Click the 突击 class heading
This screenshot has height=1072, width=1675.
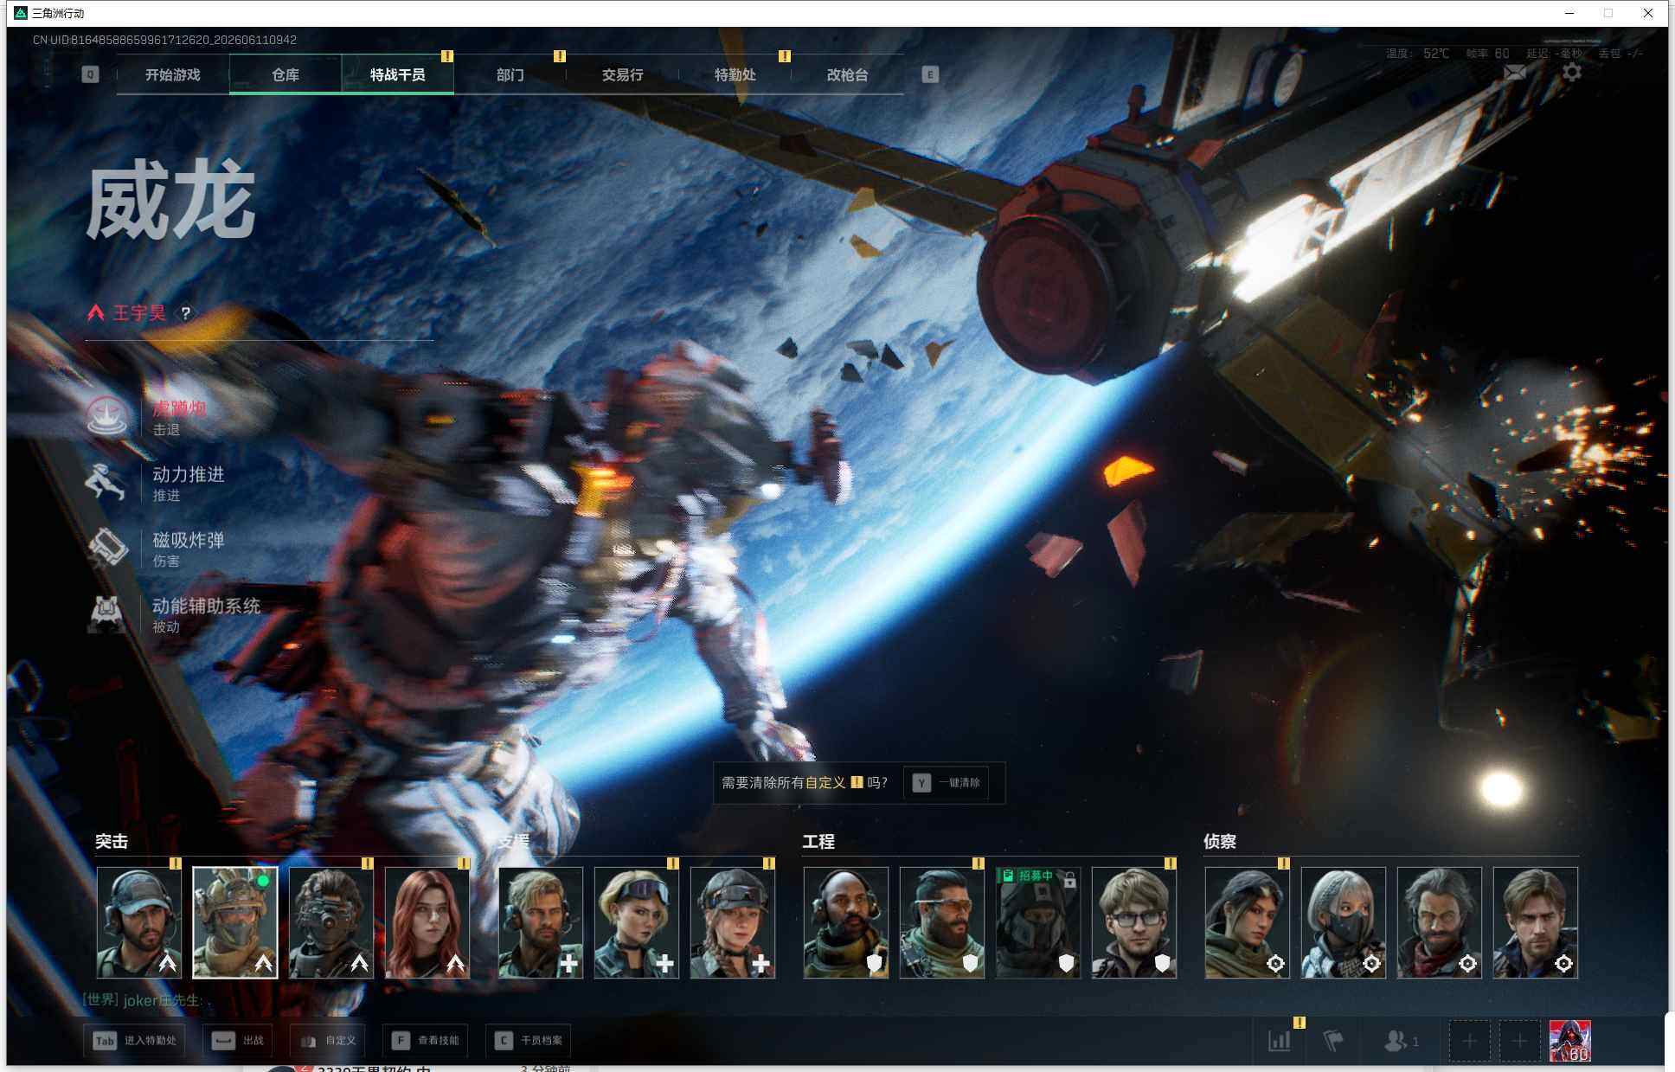(x=112, y=841)
